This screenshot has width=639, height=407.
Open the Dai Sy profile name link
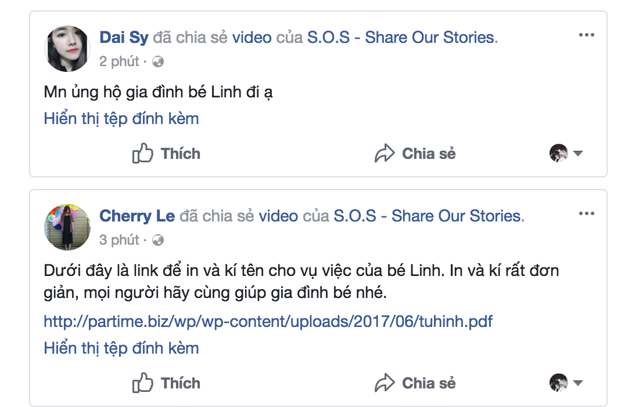pos(124,38)
